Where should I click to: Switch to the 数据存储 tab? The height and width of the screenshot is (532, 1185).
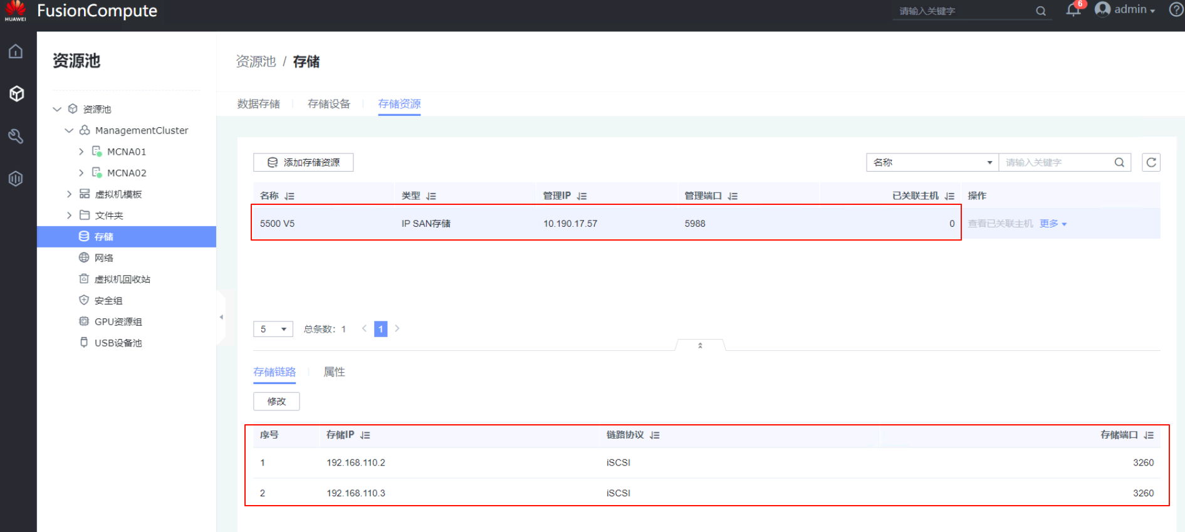click(x=258, y=104)
